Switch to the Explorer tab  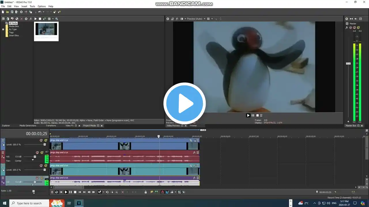(x=6, y=126)
